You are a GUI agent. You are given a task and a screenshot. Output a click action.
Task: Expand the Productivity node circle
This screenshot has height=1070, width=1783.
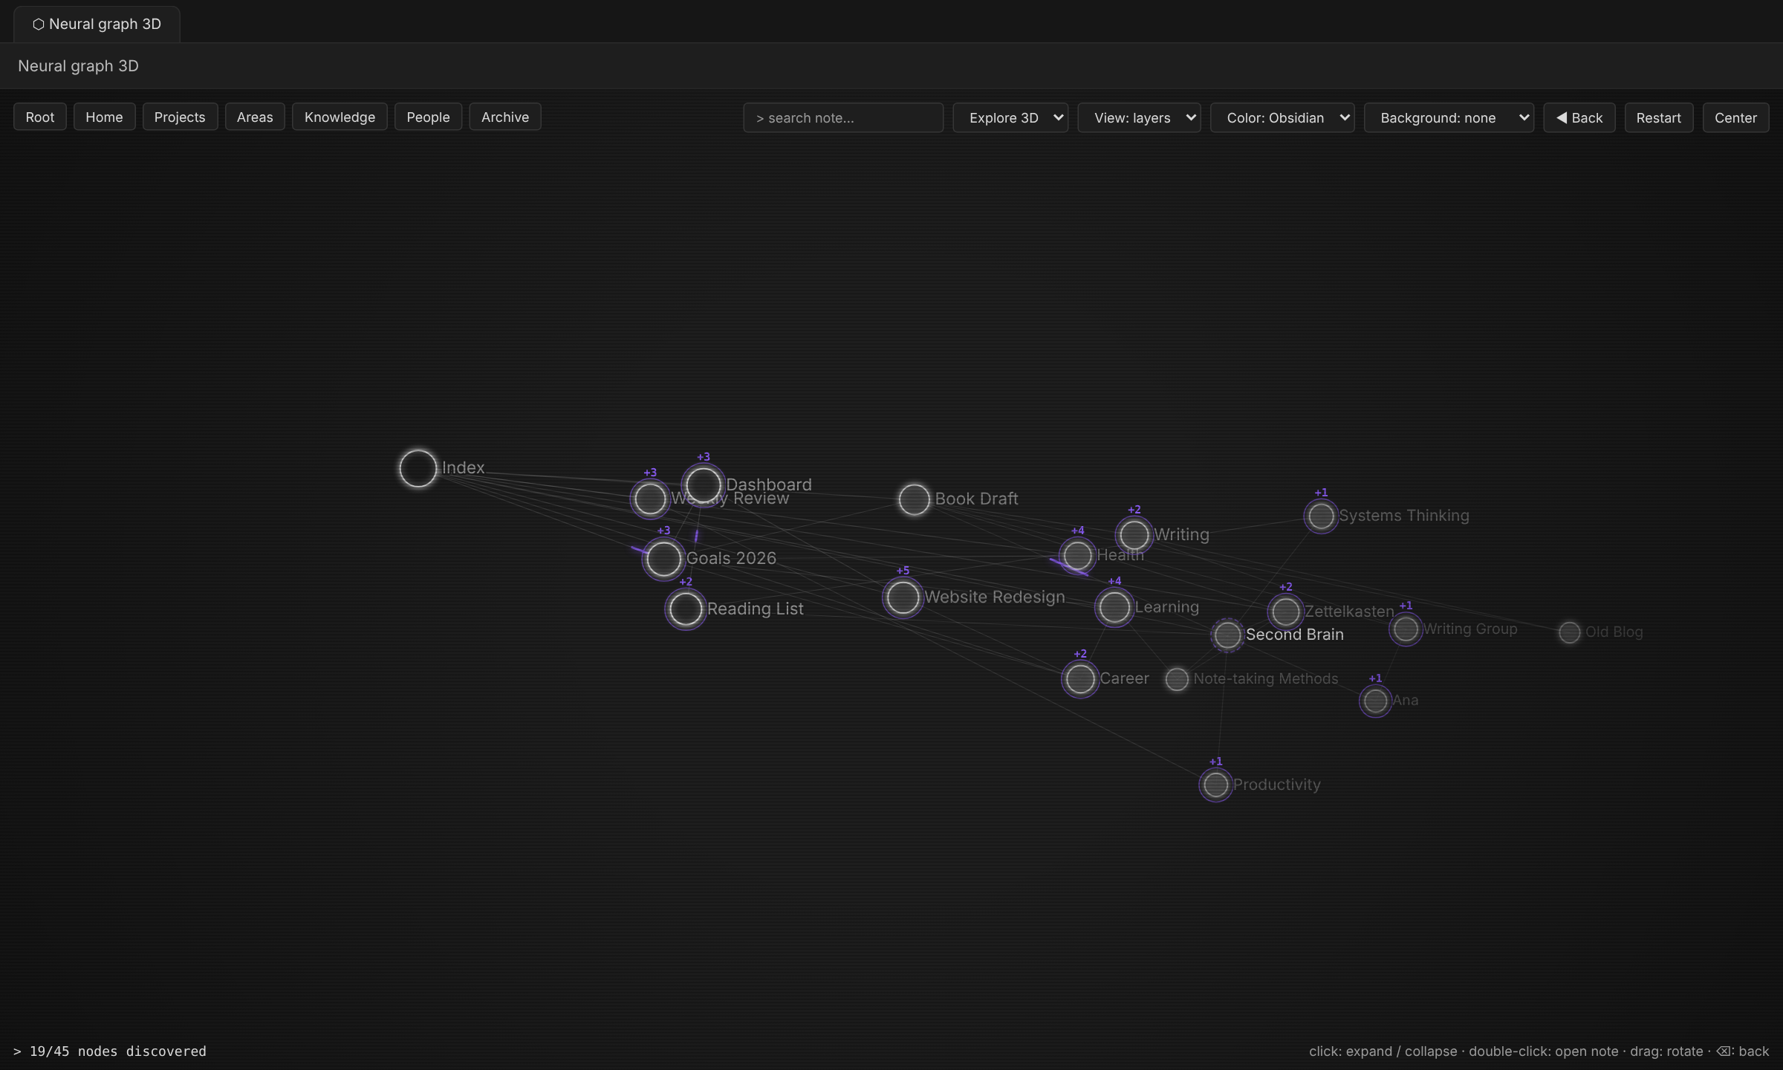point(1215,785)
